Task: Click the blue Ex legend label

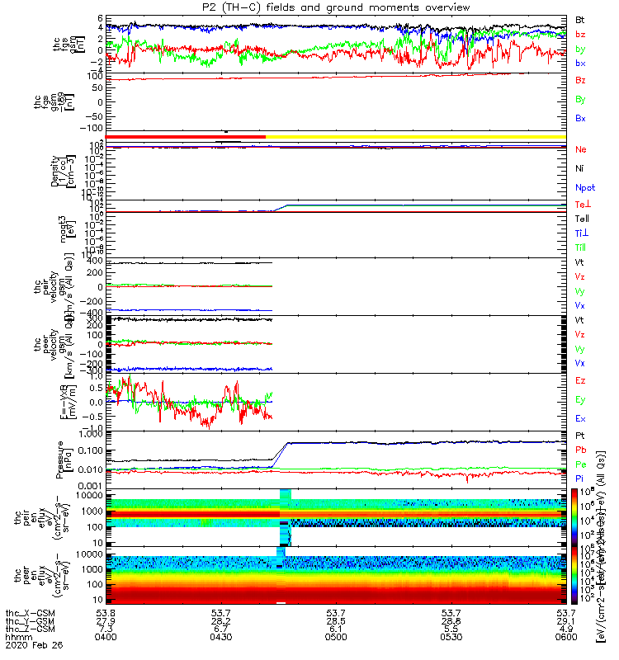Action: 580,419
